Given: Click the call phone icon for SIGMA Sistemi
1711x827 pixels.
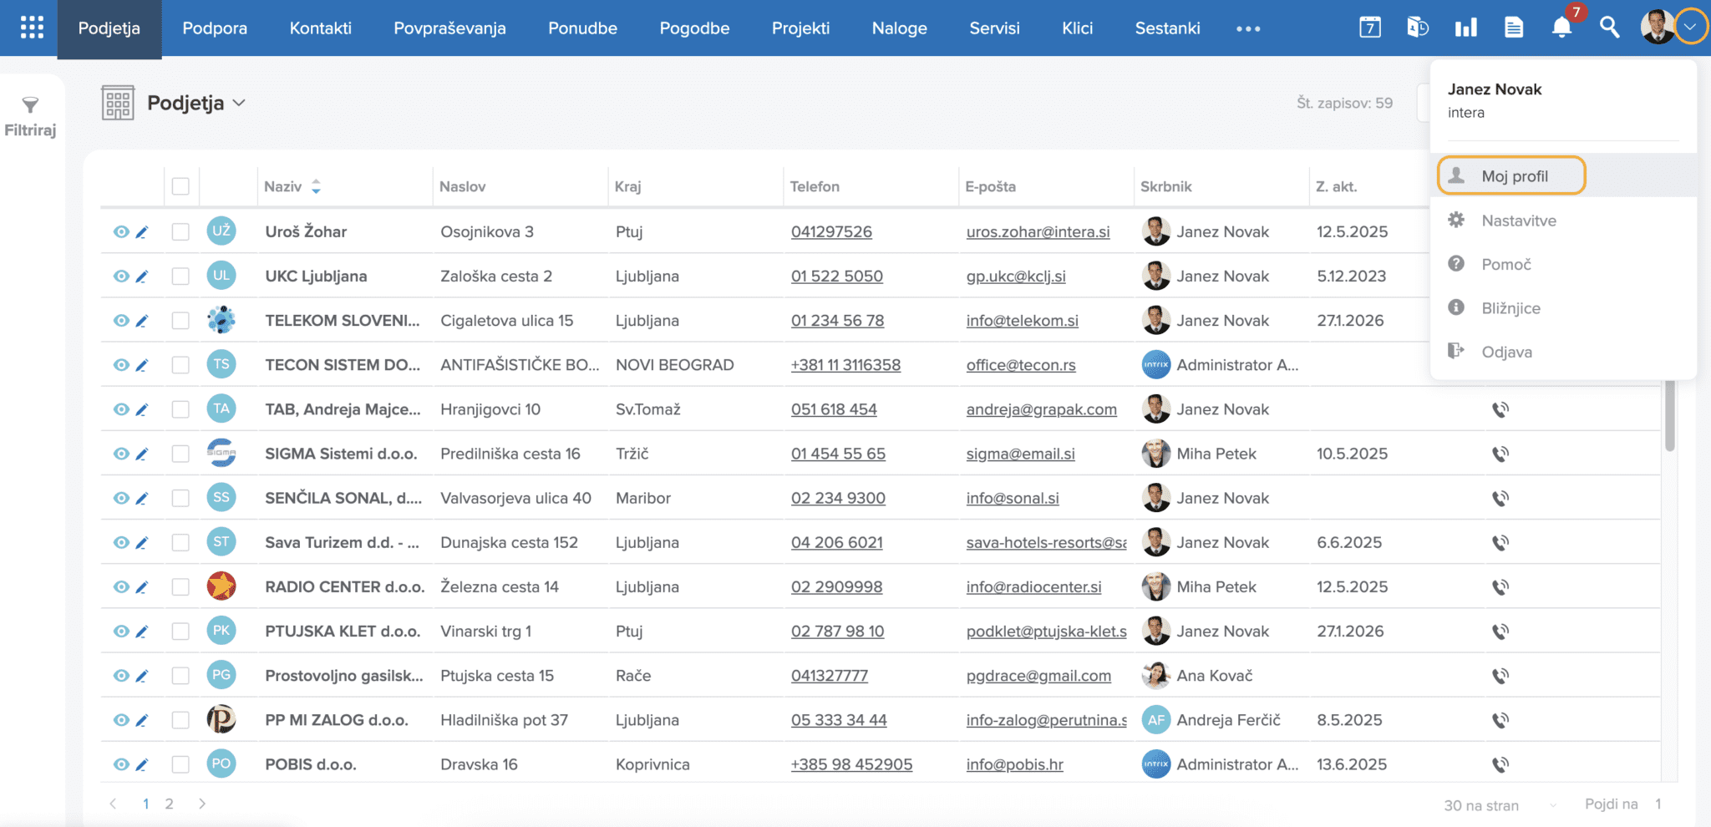Looking at the screenshot, I should point(1501,454).
